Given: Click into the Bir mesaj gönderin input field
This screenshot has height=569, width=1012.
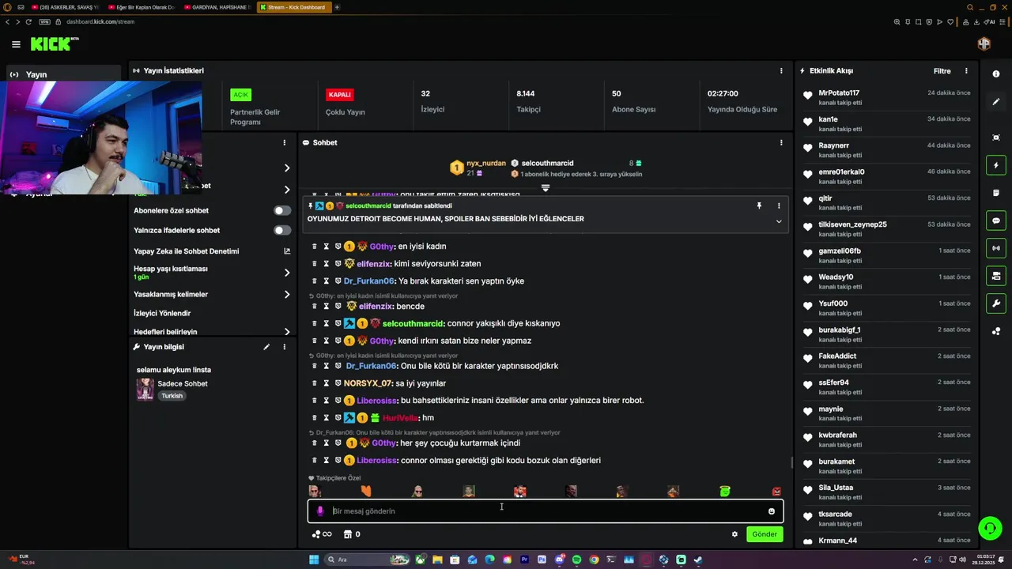Looking at the screenshot, I should point(546,511).
